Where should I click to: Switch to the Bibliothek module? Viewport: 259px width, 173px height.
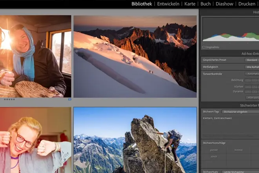[x=142, y=4]
